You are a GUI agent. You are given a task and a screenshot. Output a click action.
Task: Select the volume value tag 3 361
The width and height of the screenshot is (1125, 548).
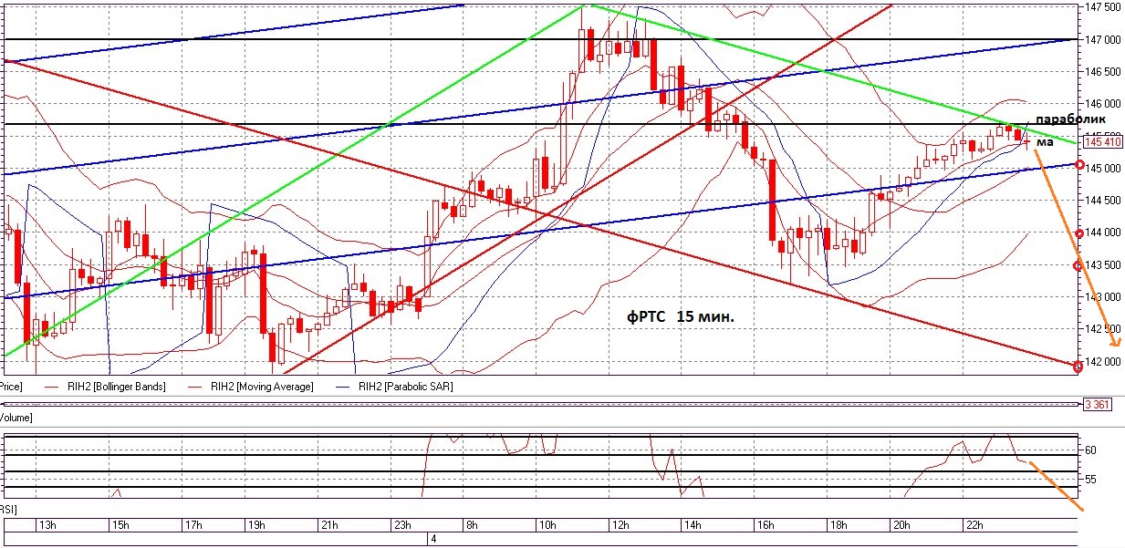[1099, 404]
